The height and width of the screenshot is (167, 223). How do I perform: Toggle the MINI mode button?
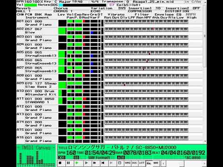156,163
